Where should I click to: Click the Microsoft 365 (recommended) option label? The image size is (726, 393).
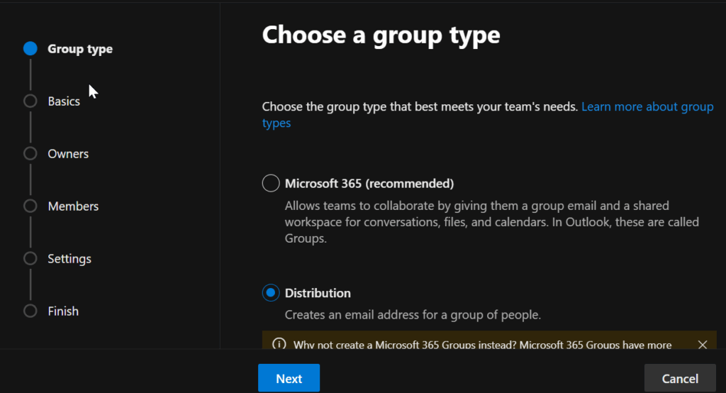pyautogui.click(x=369, y=184)
